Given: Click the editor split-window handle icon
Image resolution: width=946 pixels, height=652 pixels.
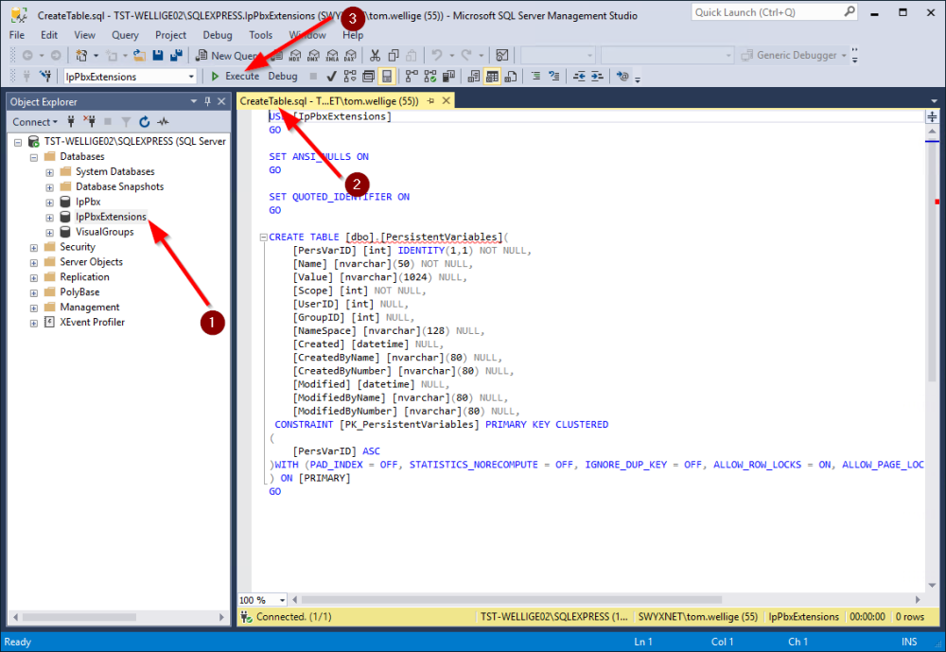Looking at the screenshot, I should coord(932,117).
